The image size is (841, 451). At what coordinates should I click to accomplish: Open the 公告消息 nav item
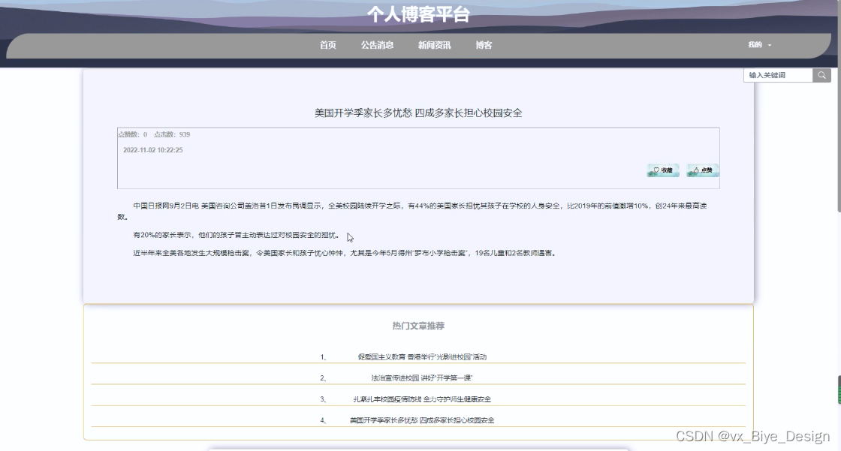pyautogui.click(x=377, y=45)
